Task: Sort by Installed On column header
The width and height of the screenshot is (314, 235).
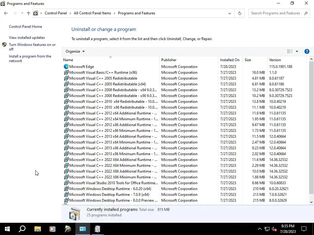Action: (230, 60)
